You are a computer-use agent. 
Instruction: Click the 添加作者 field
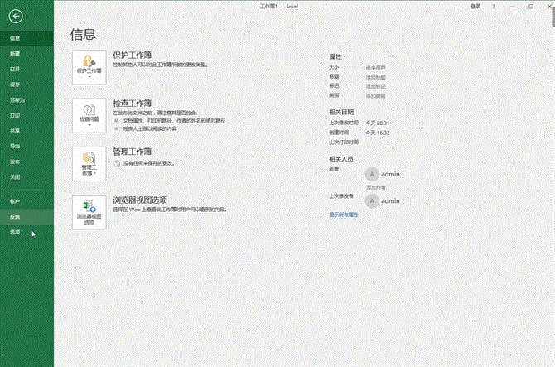(375, 187)
